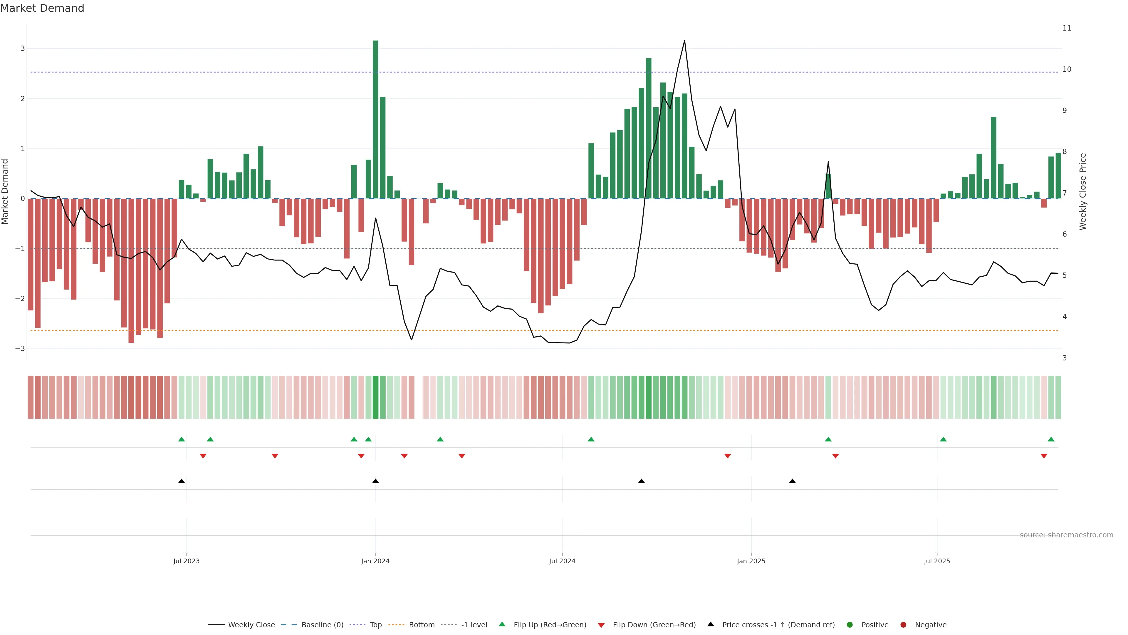1128x635 pixels.
Task: Click the rightmost red Flip Down triangle marker
Action: pos(1044,456)
